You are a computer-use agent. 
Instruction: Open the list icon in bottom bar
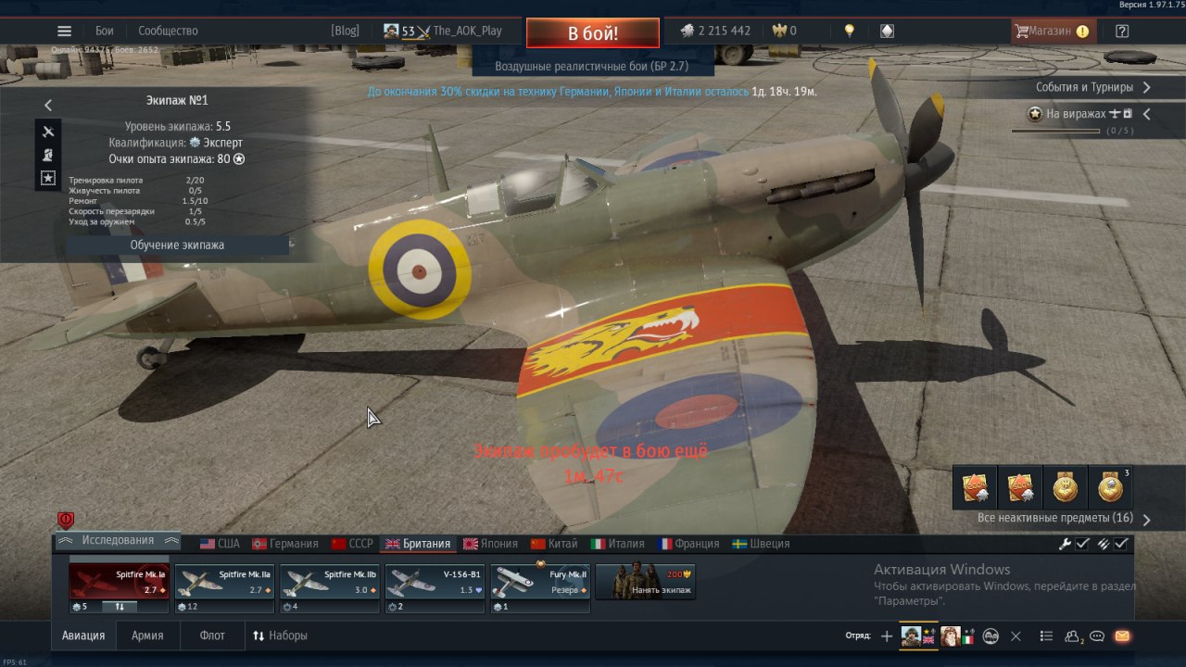coord(1046,636)
